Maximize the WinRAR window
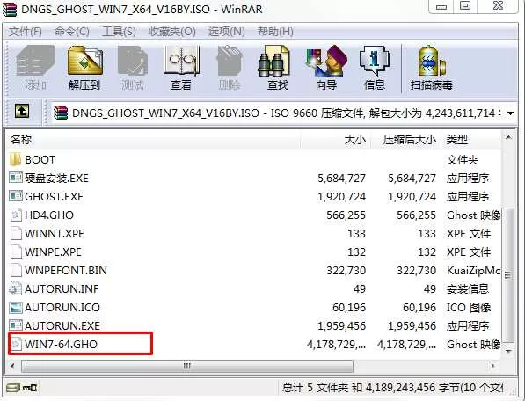The height and width of the screenshot is (401, 525). pyautogui.click(x=464, y=6)
